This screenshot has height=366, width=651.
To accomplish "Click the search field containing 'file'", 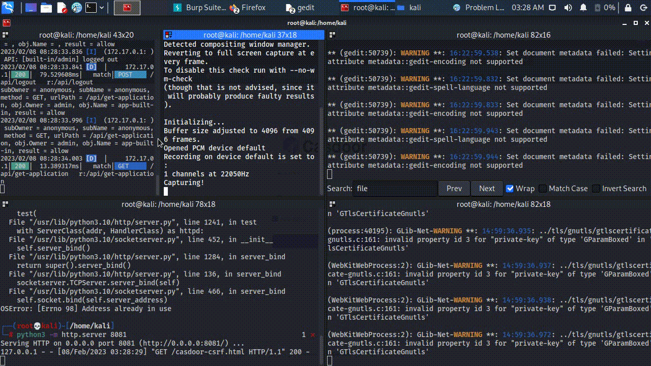I will (395, 188).
